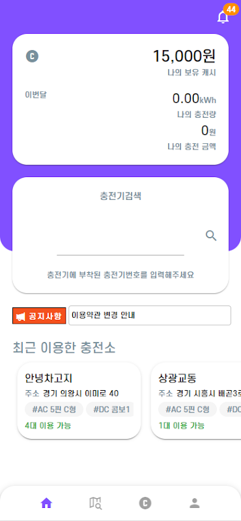The height and width of the screenshot is (521, 241).
Task: Open the map search tab icon
Action: [x=96, y=503]
